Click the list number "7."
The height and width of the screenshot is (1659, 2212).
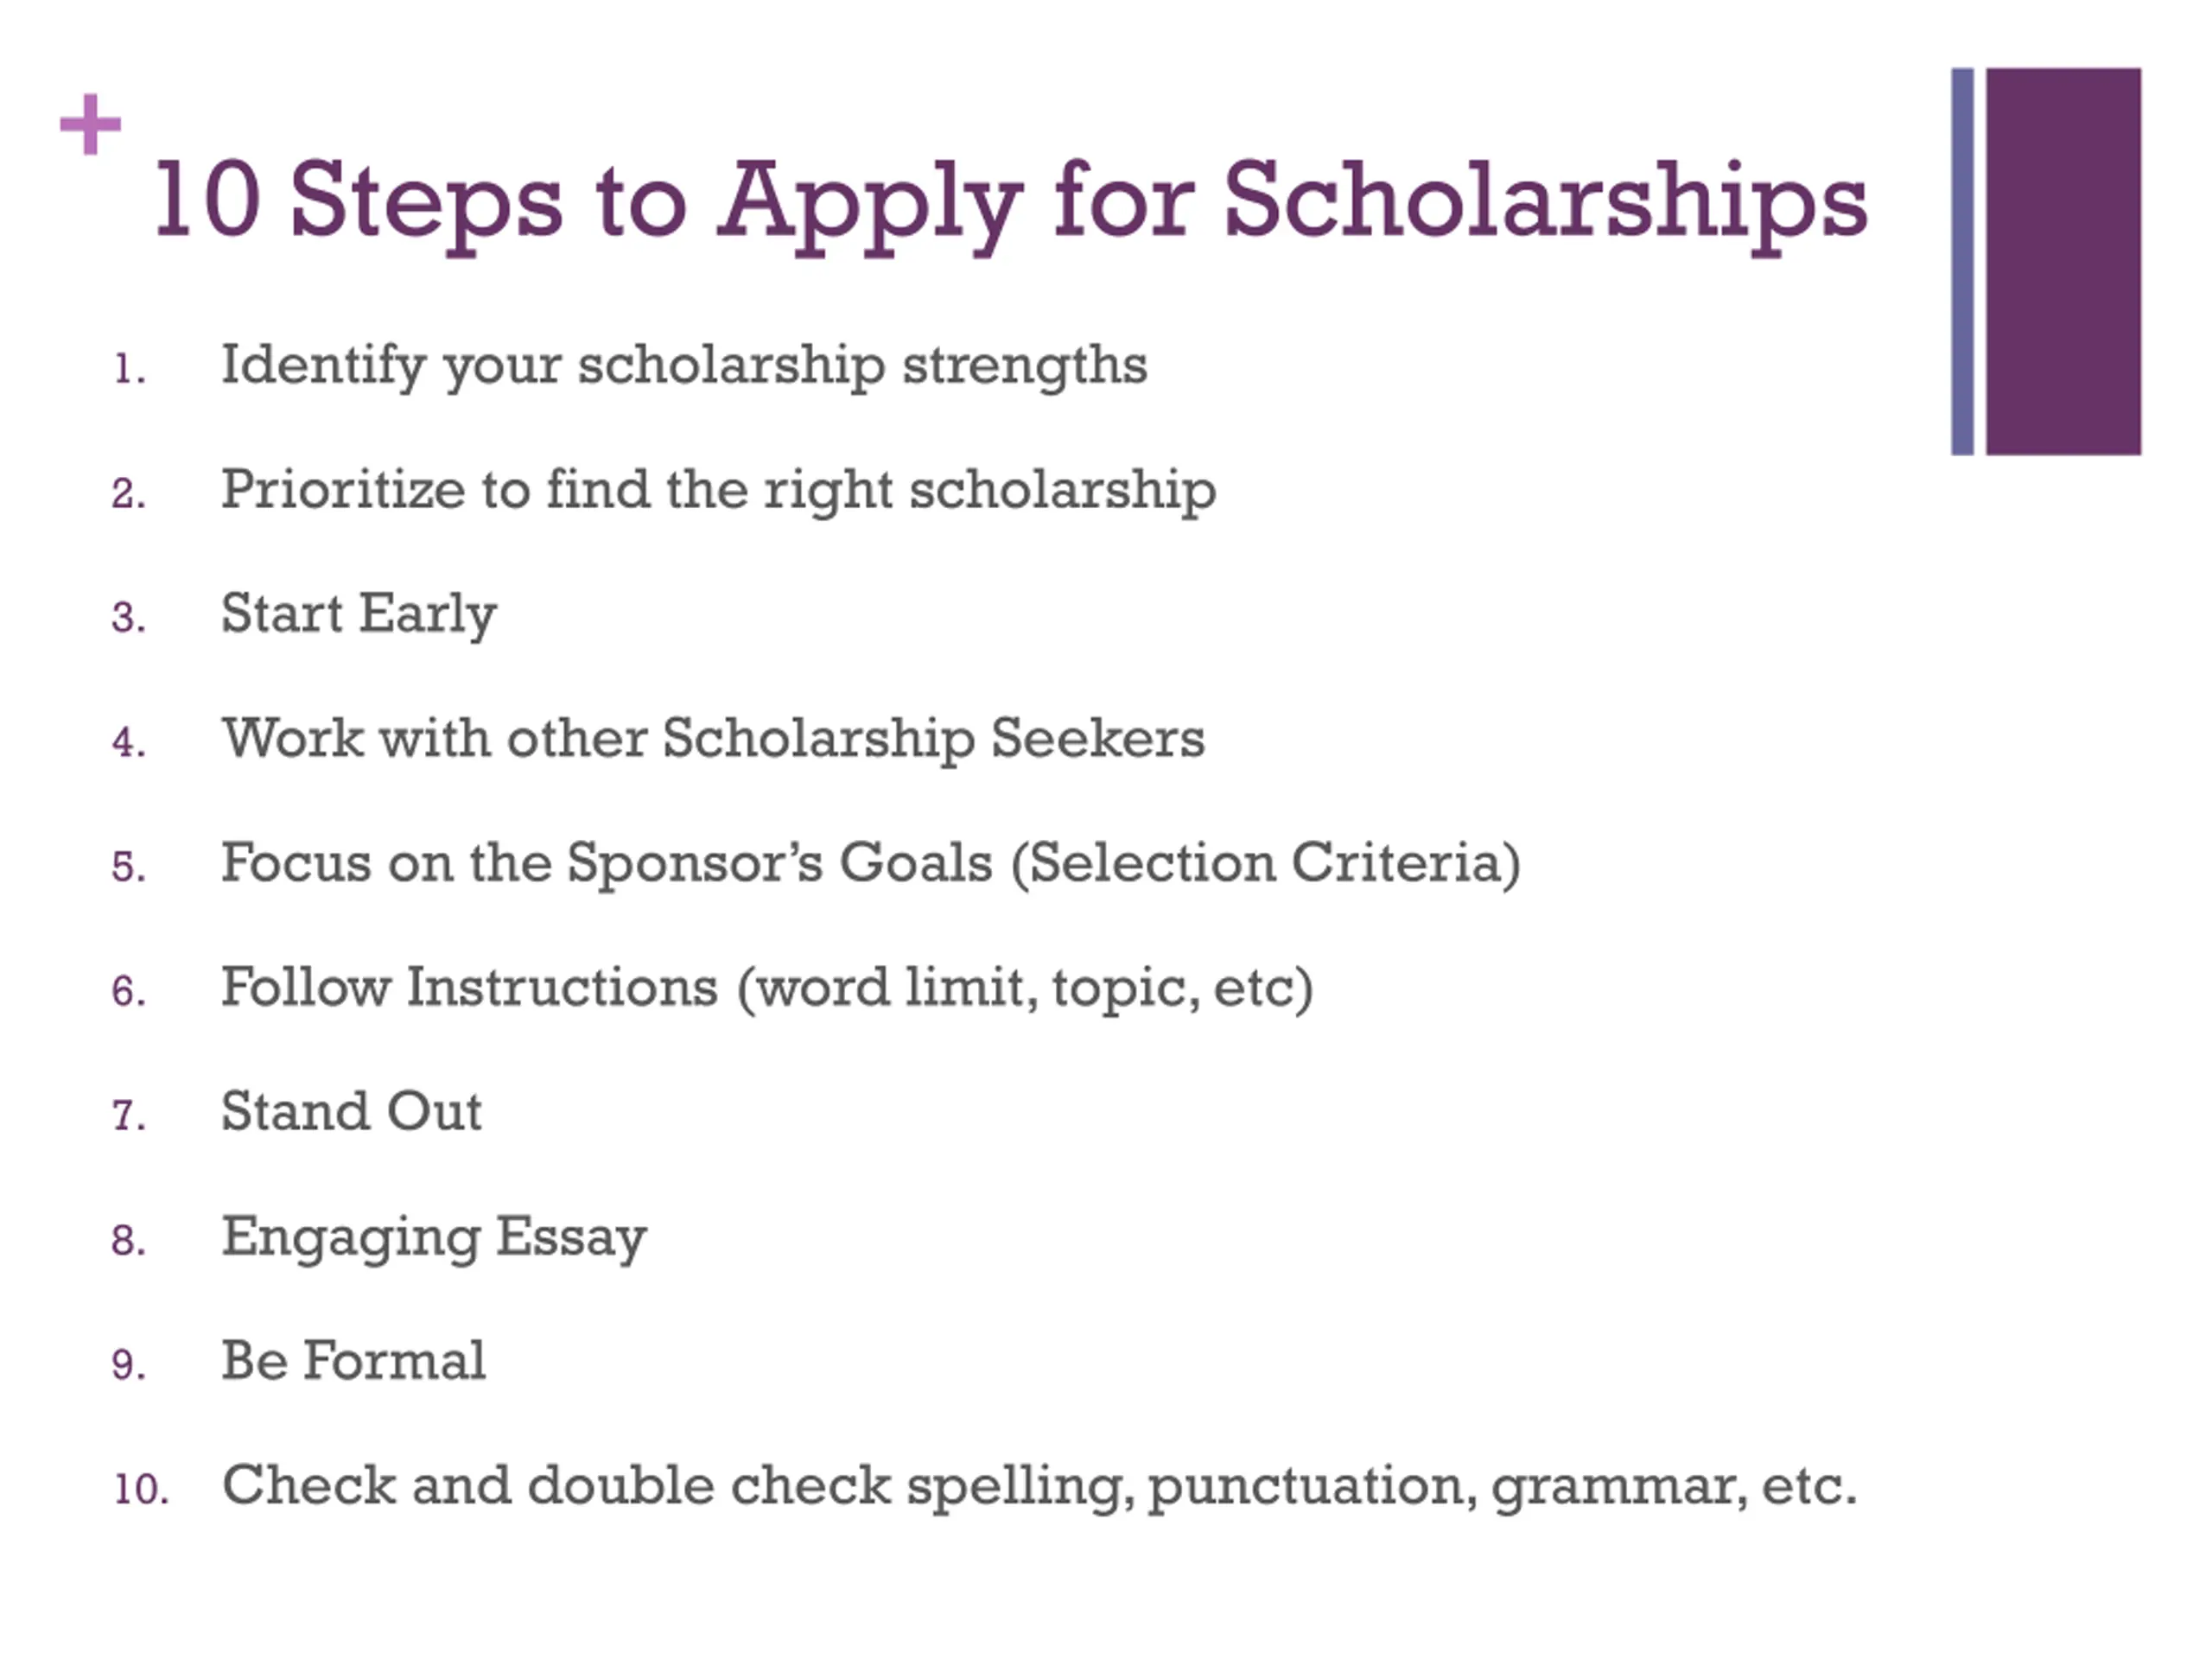coord(129,1116)
